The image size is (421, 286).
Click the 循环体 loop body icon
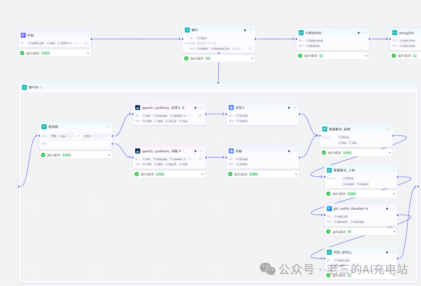[24, 87]
